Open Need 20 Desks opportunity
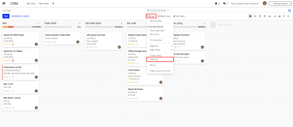Screen dimensions: 293x127 pyautogui.click(x=145, y=94)
